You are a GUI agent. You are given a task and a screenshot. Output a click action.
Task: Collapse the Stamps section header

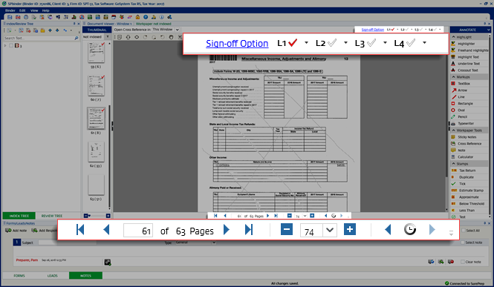[x=469, y=164]
